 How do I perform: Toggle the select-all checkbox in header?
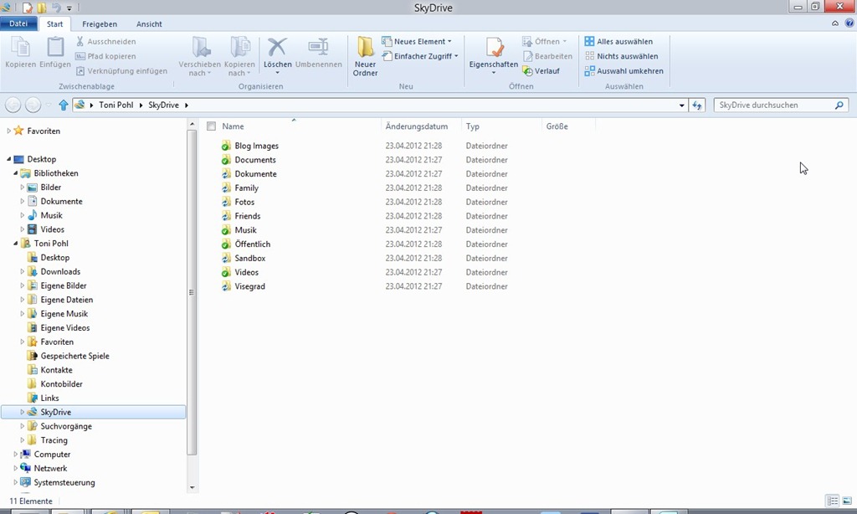pyautogui.click(x=212, y=126)
